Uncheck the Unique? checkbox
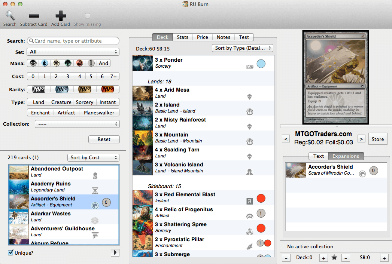The width and height of the screenshot is (392, 264). (x=10, y=252)
